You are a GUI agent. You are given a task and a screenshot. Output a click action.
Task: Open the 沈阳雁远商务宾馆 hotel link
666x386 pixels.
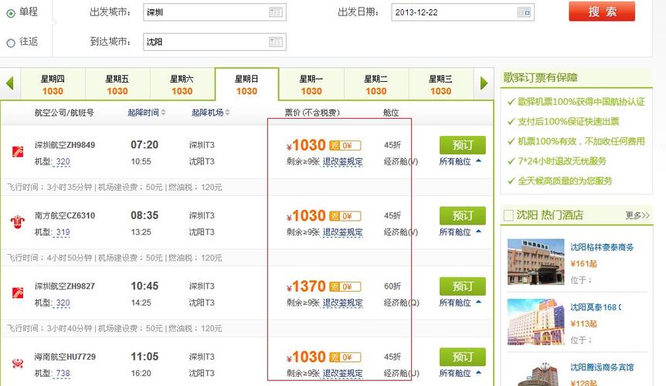(602, 367)
